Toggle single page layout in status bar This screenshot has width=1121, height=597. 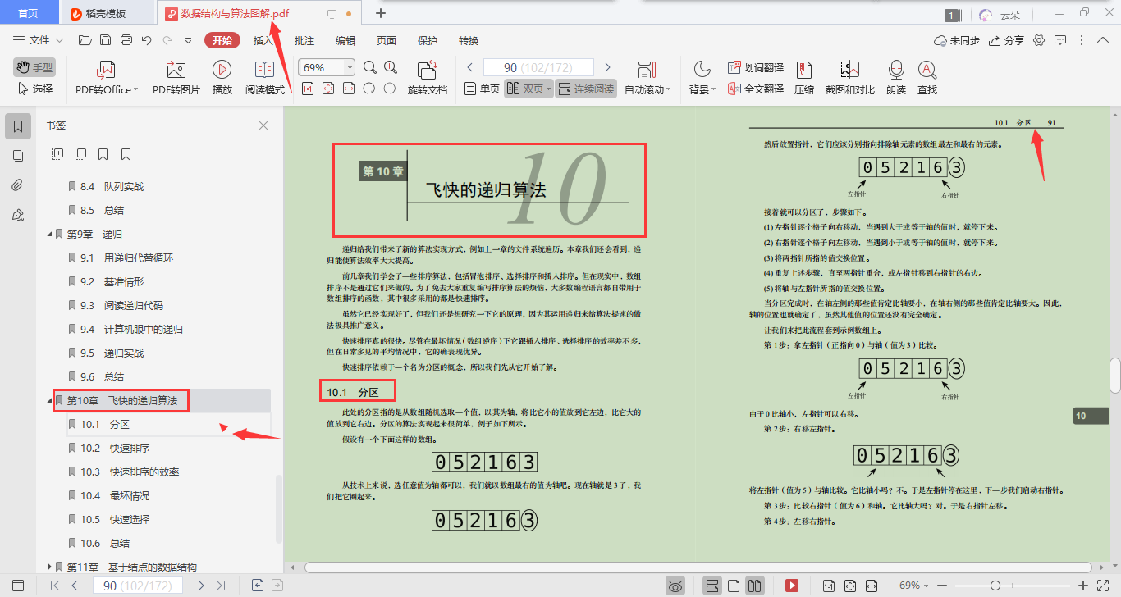coord(734,586)
